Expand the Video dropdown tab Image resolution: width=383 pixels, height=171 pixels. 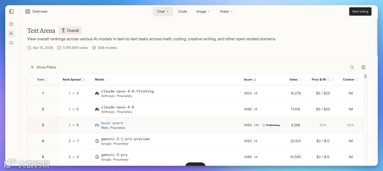(226, 11)
